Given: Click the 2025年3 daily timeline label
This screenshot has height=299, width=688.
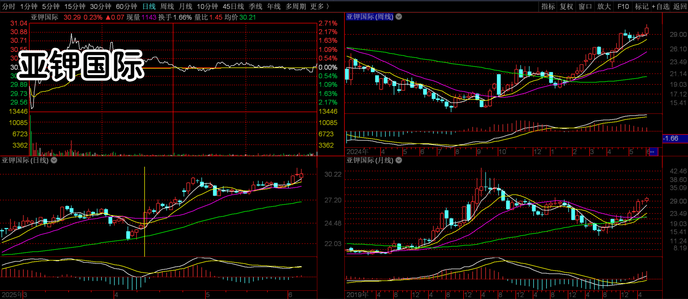Looking at the screenshot, I should click(x=14, y=295).
